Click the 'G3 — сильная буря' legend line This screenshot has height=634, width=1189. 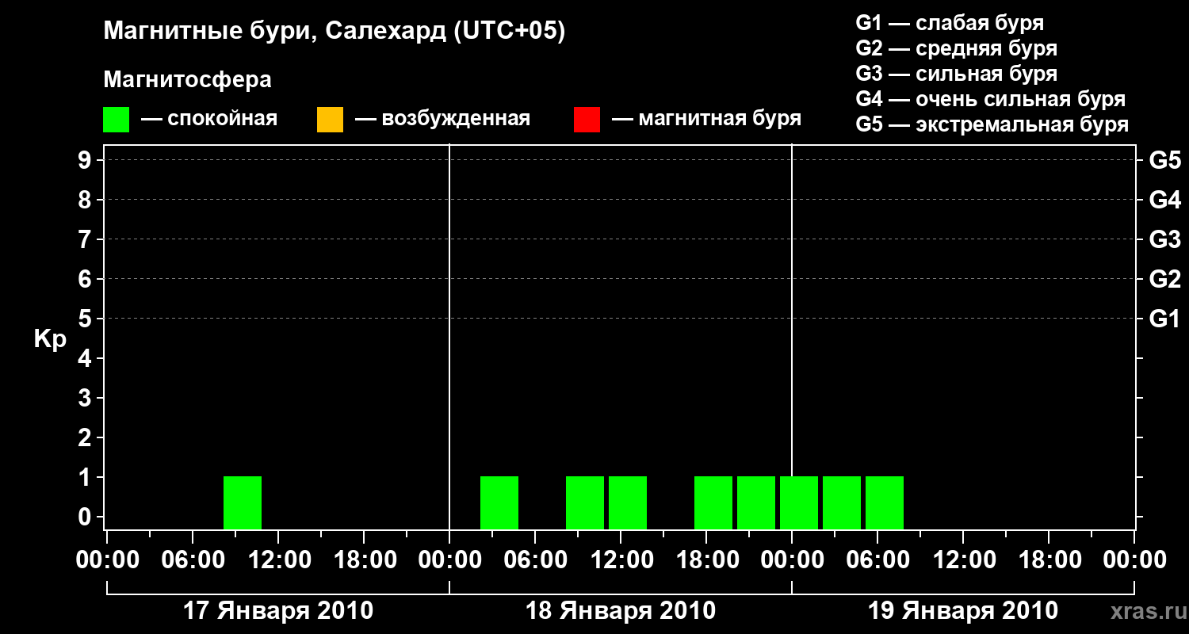956,74
